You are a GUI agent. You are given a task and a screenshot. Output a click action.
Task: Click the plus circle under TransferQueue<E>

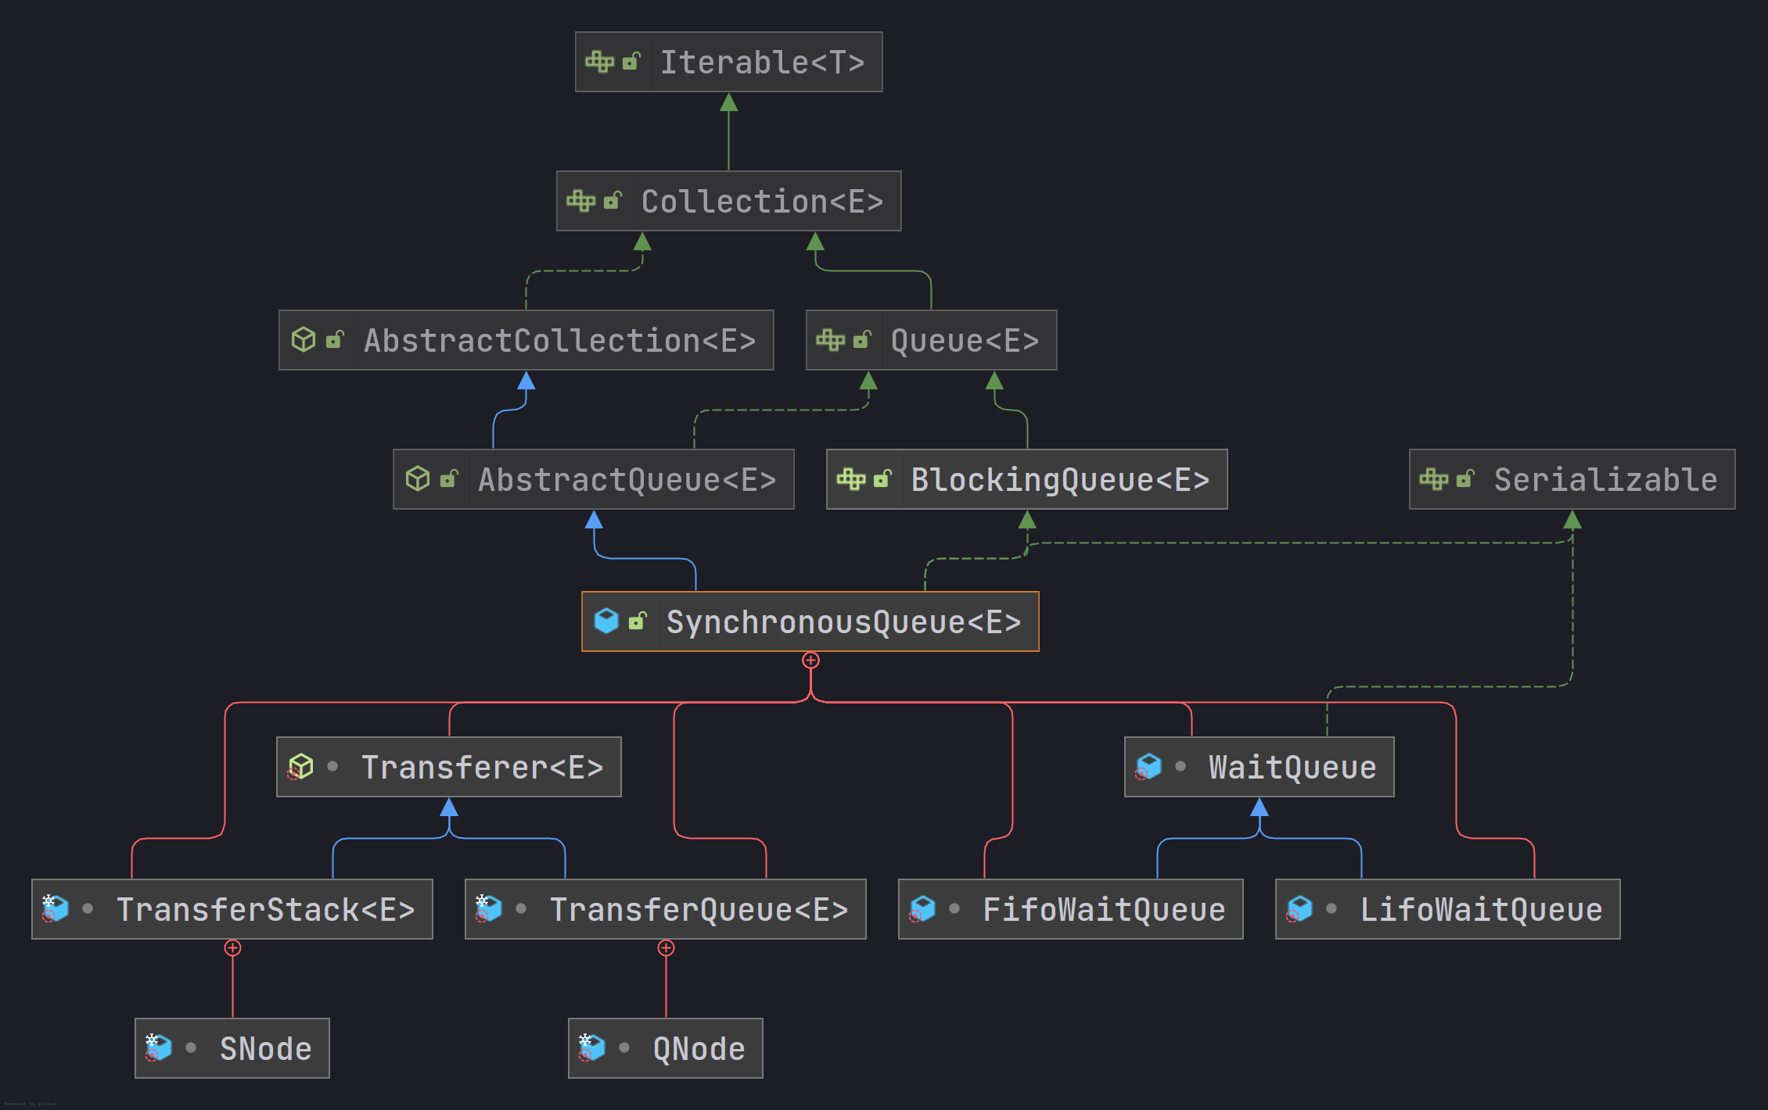[666, 948]
